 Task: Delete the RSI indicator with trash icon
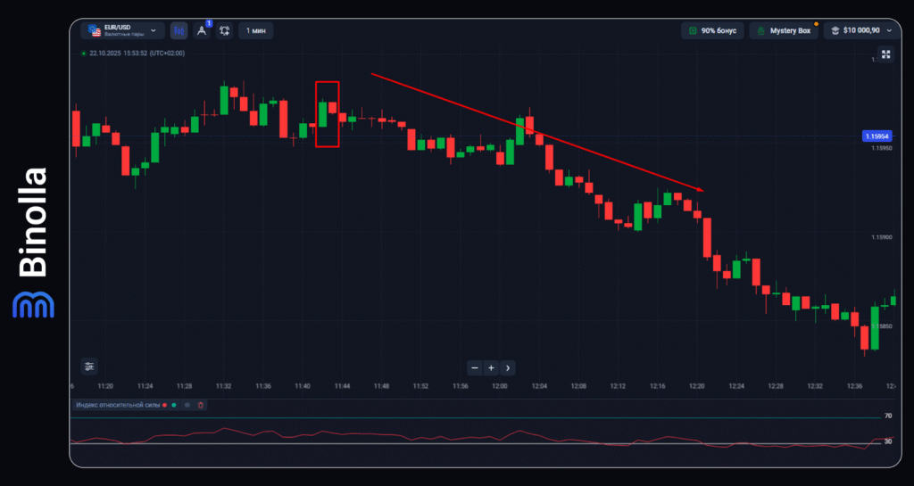click(200, 405)
